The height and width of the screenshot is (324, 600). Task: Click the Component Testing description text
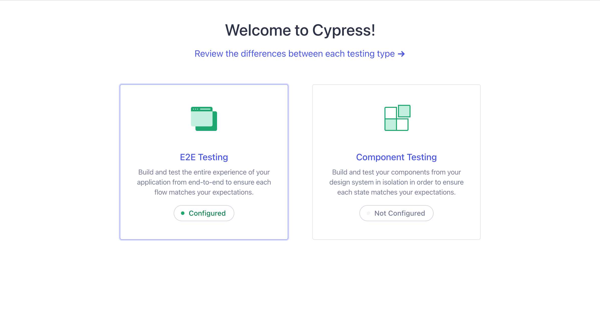coord(396,182)
